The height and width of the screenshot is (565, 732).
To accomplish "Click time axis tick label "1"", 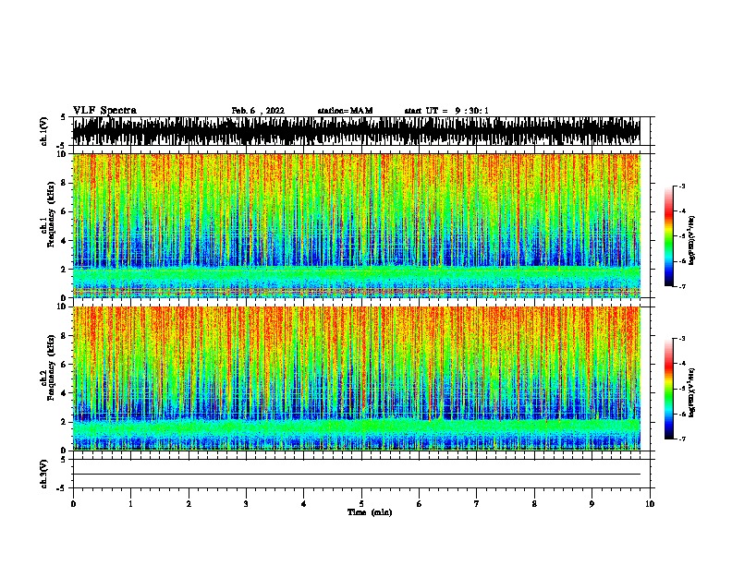I will [x=130, y=504].
